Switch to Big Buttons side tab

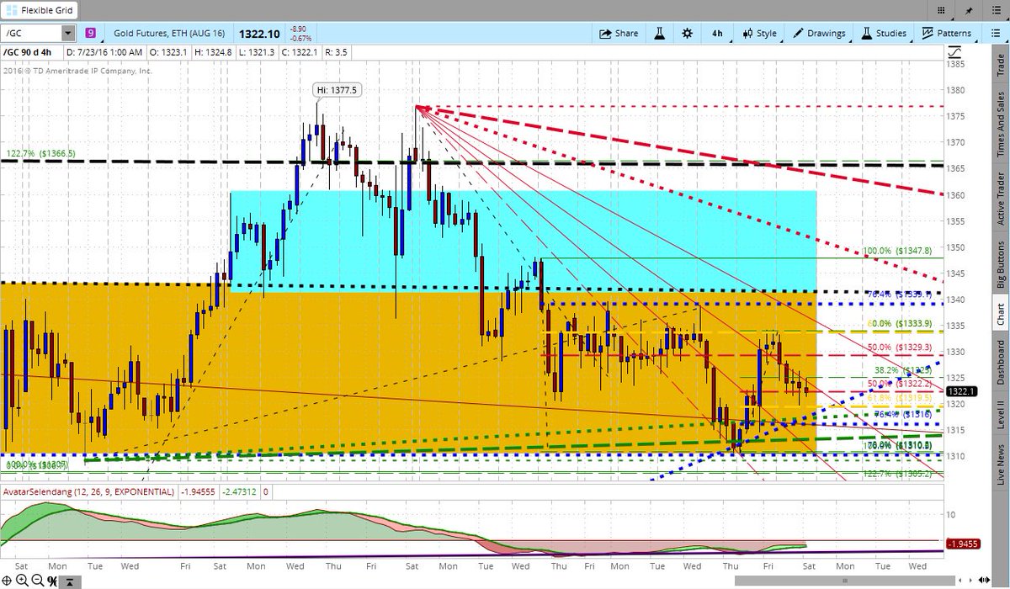tap(1001, 265)
